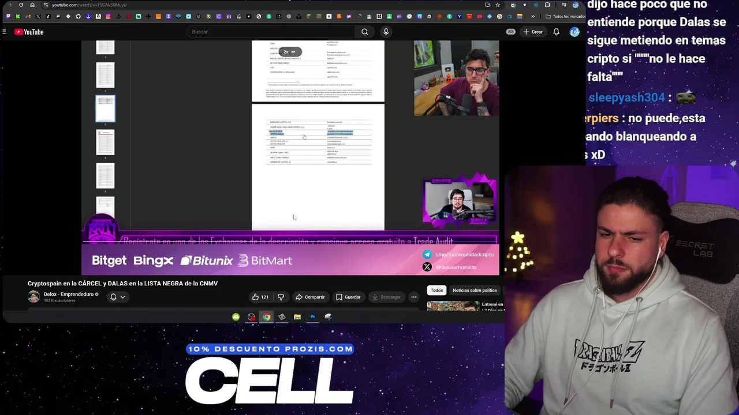
Task: Click the Compartir button
Action: pos(310,297)
